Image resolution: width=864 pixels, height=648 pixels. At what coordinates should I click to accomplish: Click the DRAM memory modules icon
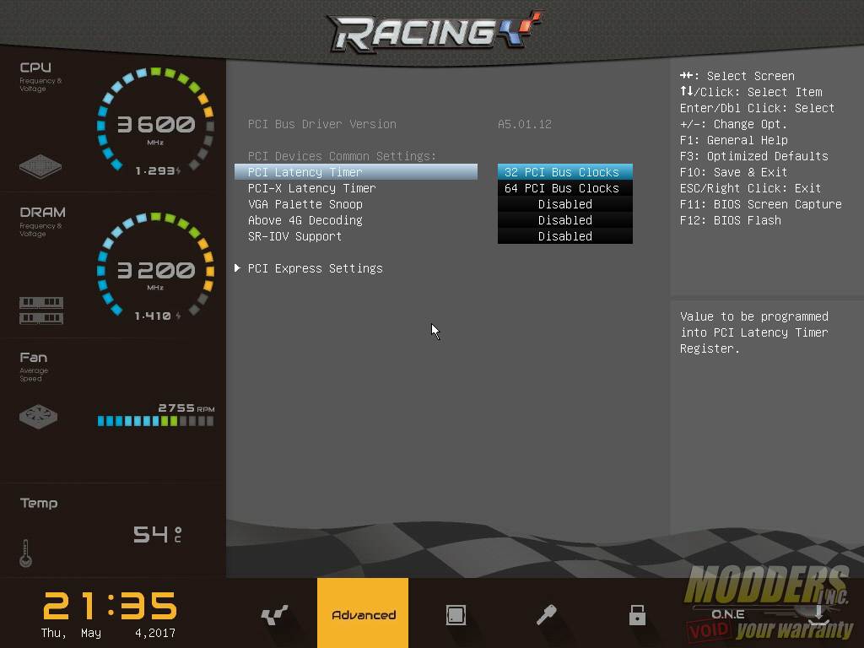point(41,310)
